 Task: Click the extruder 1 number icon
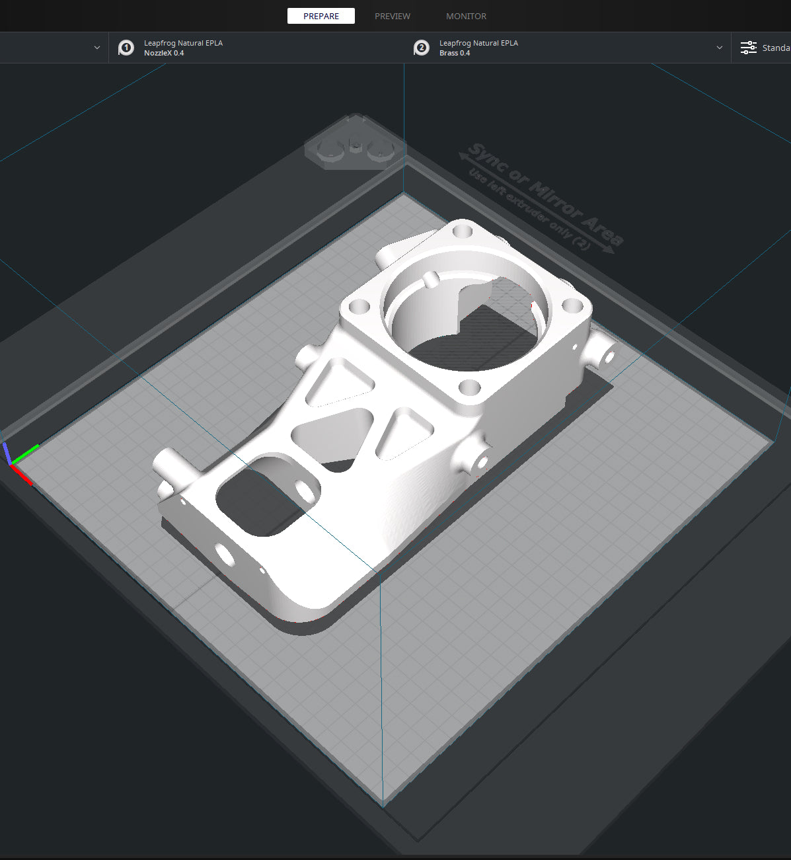coord(126,48)
